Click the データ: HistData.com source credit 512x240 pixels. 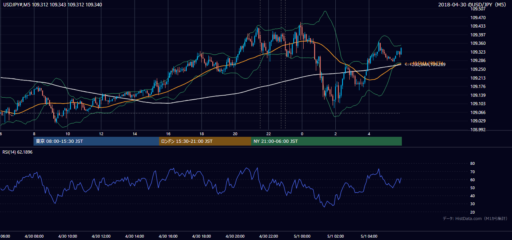(x=475, y=218)
